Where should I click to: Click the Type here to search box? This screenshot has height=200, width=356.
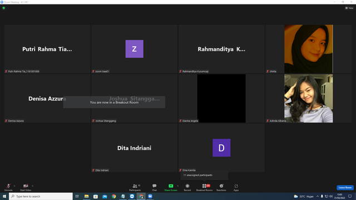(41, 196)
